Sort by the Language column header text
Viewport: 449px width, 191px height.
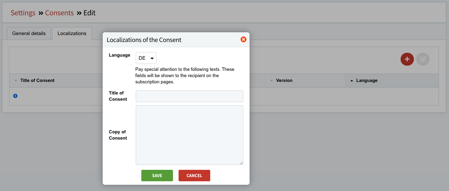point(367,81)
